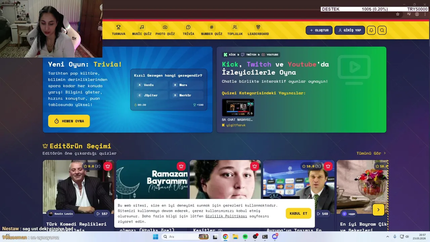Image resolution: width=430 pixels, height=242 pixels.
Task: Open Chrome from the taskbar
Action: coord(225,237)
